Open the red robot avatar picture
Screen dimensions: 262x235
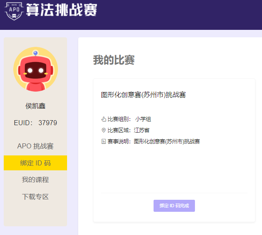pyautogui.click(x=36, y=70)
